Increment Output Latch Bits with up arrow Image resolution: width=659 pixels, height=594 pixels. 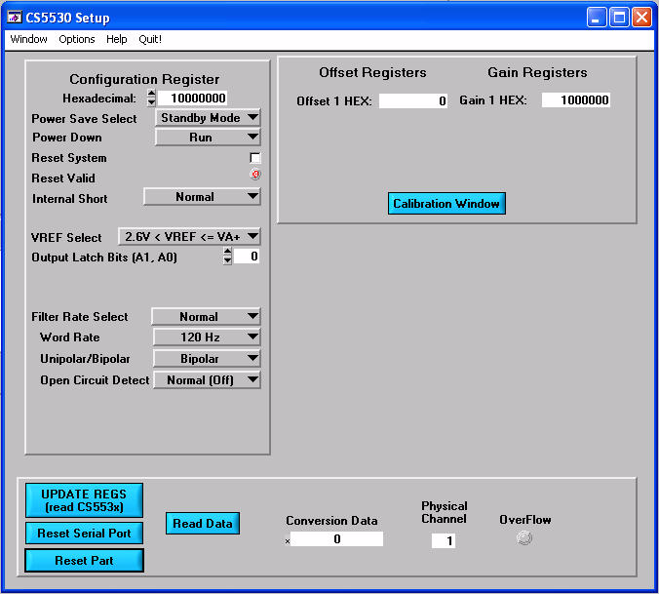coord(227,252)
